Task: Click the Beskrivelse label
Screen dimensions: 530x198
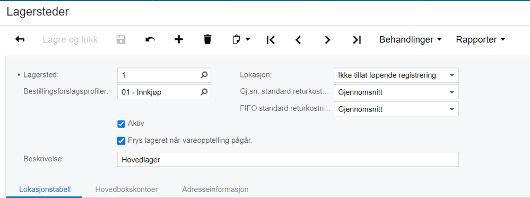Action: pyautogui.click(x=44, y=159)
